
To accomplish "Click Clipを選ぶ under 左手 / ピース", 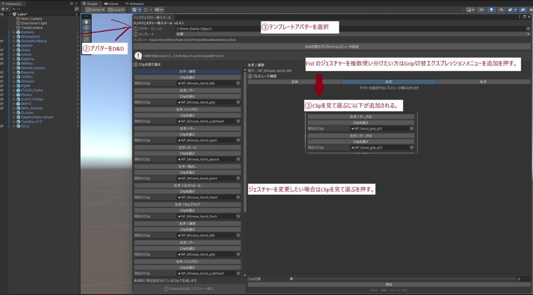I will 187,153.
